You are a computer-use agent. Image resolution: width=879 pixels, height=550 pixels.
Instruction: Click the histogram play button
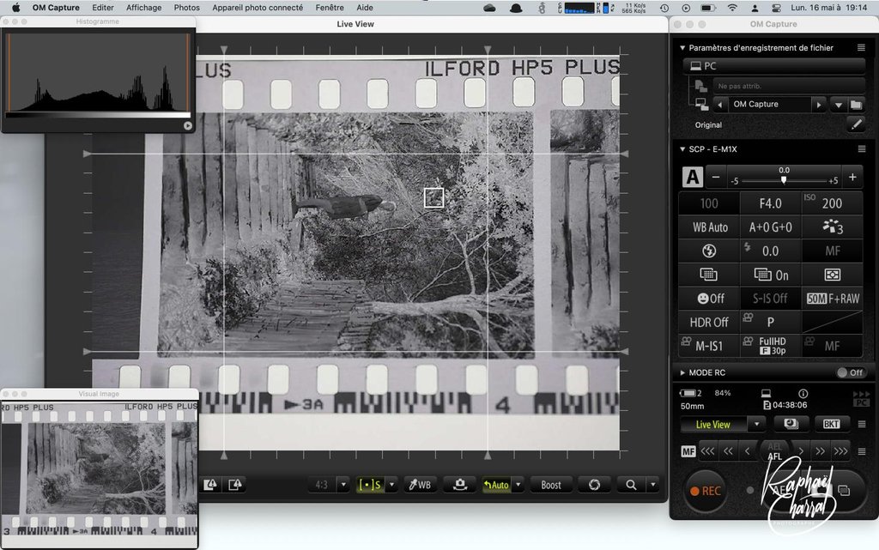tap(188, 126)
